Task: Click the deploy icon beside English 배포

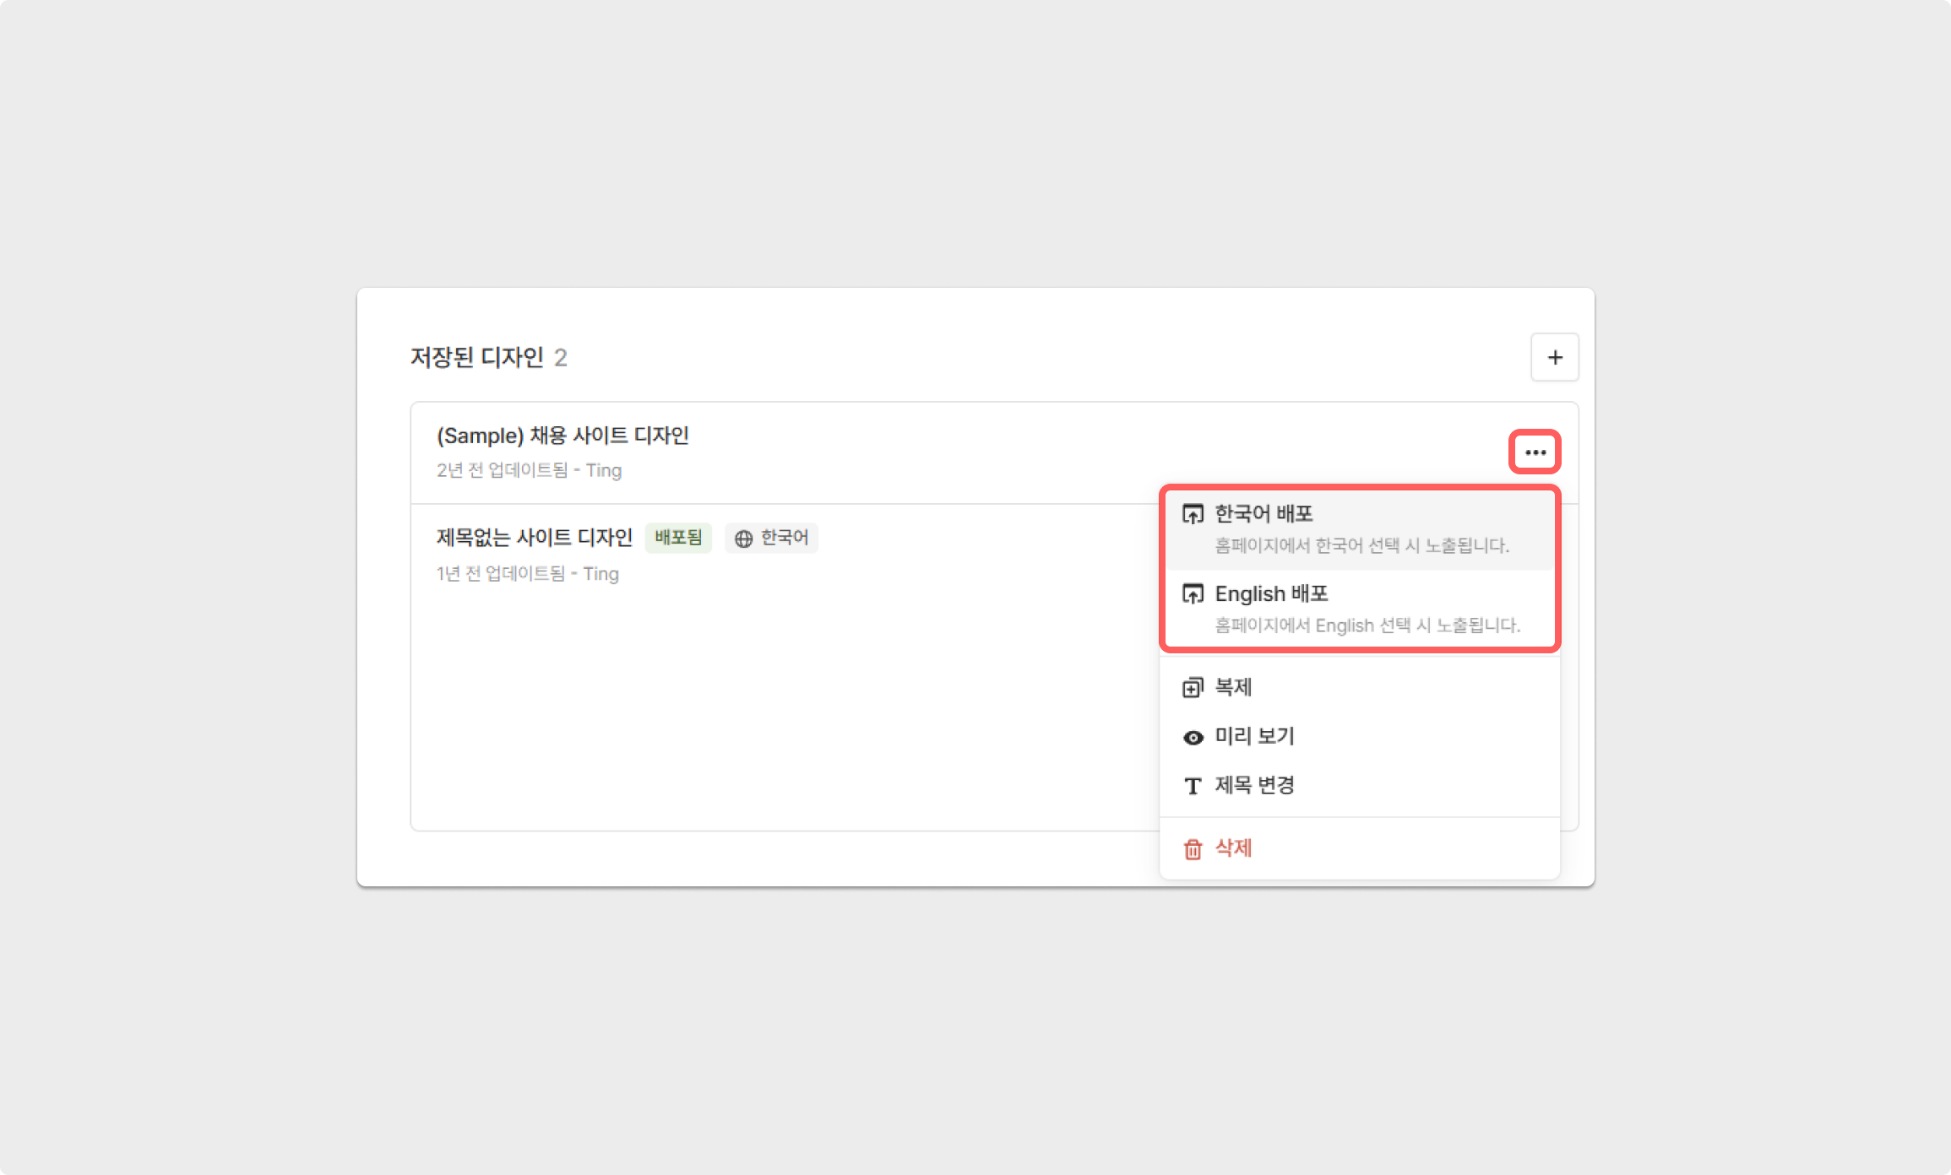Action: [1193, 594]
